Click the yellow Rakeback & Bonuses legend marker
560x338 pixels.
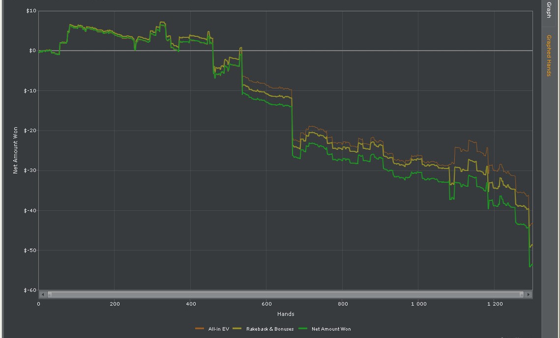pos(237,329)
